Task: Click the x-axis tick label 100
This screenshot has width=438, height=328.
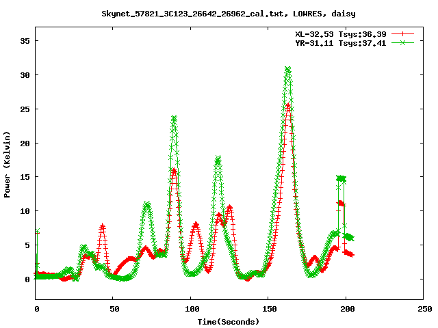Action: point(192,309)
